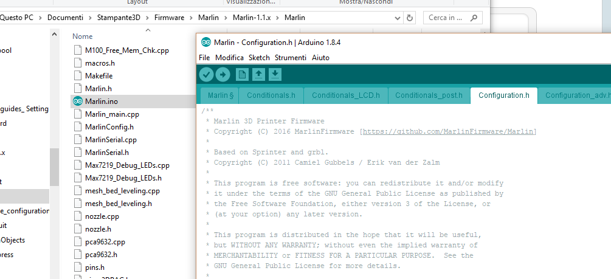The width and height of the screenshot is (611, 279).
Task: Expand the chevron after Stampante3D in breadcrumb
Action: [x=147, y=18]
